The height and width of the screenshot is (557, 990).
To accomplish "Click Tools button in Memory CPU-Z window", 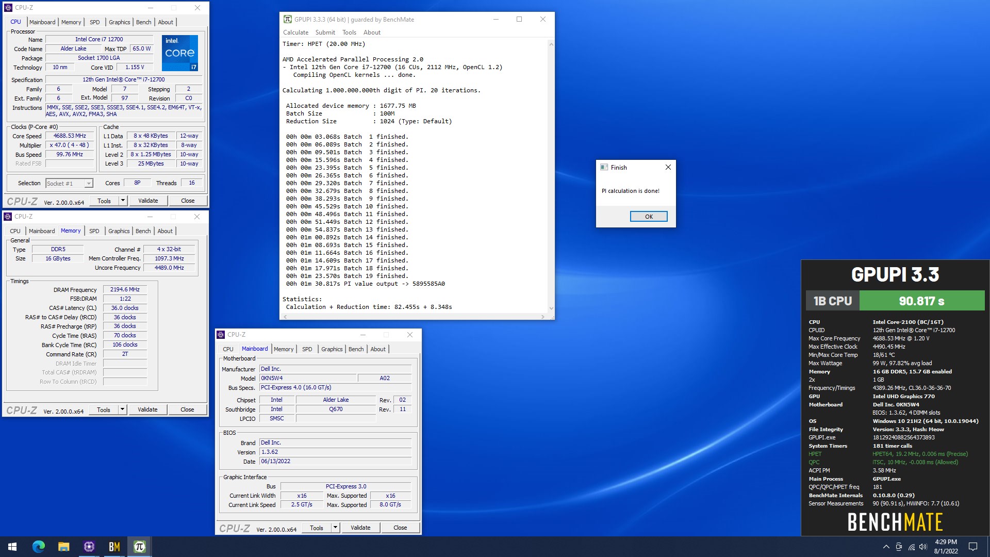I will [x=104, y=409].
